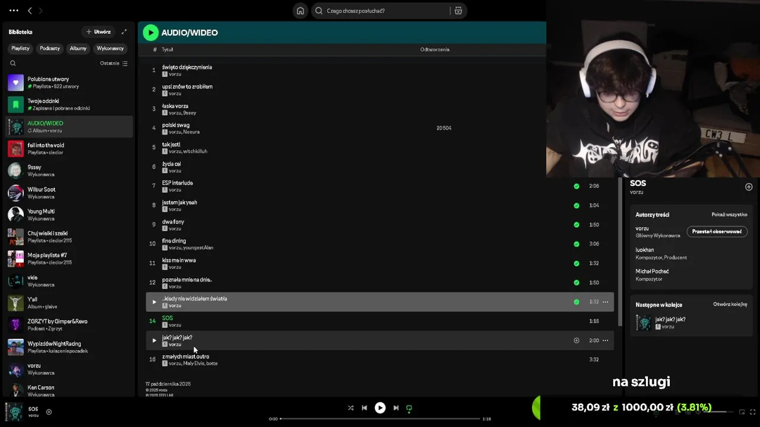Toggle saved checkmark for kiss me in wwa

(x=577, y=263)
